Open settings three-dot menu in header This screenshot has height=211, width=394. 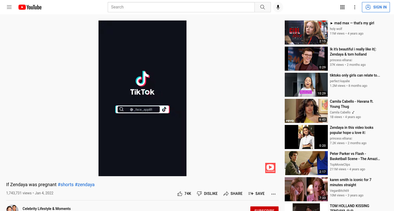(355, 7)
